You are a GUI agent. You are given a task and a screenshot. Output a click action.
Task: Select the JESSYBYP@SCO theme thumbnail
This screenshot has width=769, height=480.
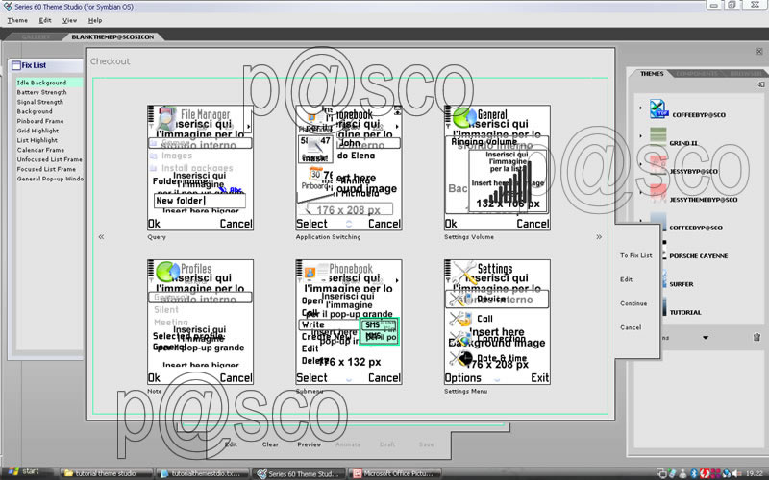(658, 165)
